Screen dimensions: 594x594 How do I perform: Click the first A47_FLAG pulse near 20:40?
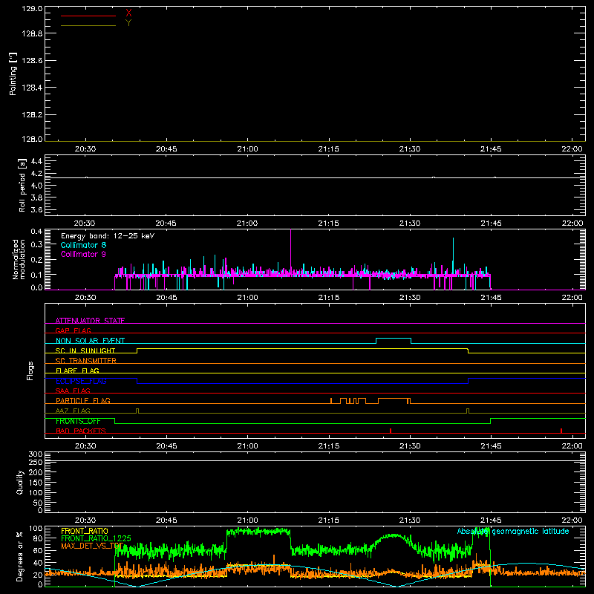coord(137,411)
